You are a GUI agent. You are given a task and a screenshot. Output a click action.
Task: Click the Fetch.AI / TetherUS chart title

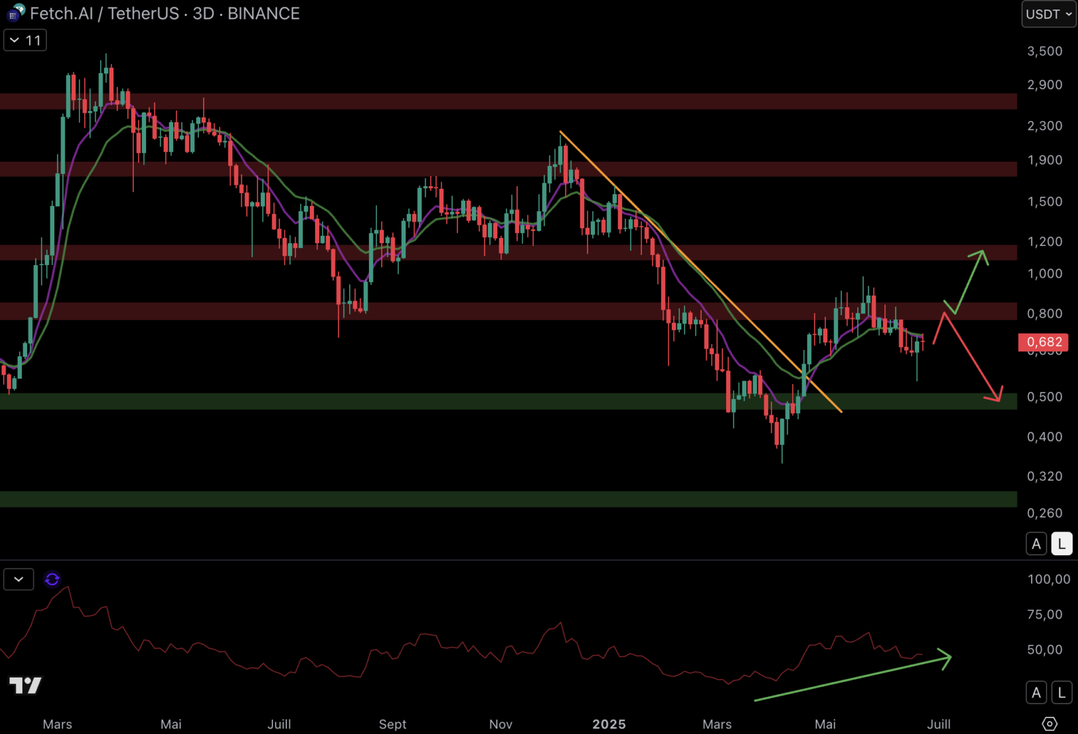point(164,14)
